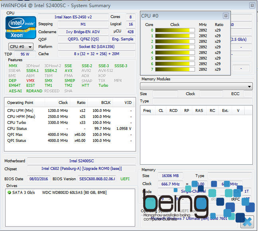Click the Logical value 16
258x231 pixels.
[x=131, y=24]
